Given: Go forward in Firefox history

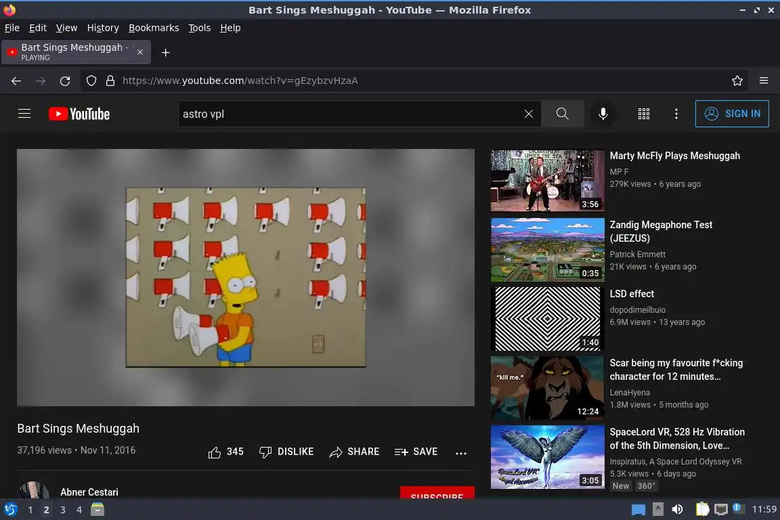Looking at the screenshot, I should coord(41,81).
